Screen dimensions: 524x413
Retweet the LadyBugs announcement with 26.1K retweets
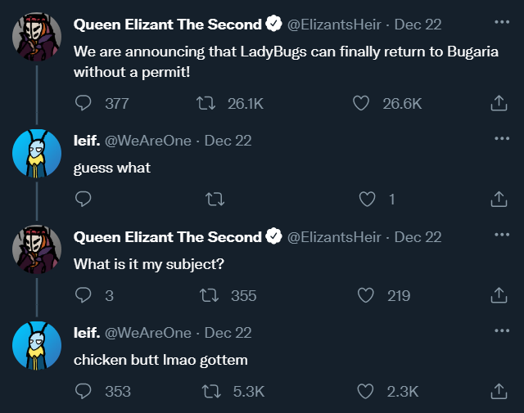206,103
